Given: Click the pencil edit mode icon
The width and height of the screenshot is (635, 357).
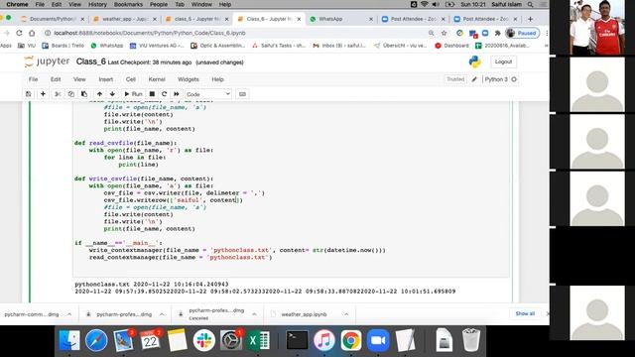Looking at the screenshot, I should 474,79.
